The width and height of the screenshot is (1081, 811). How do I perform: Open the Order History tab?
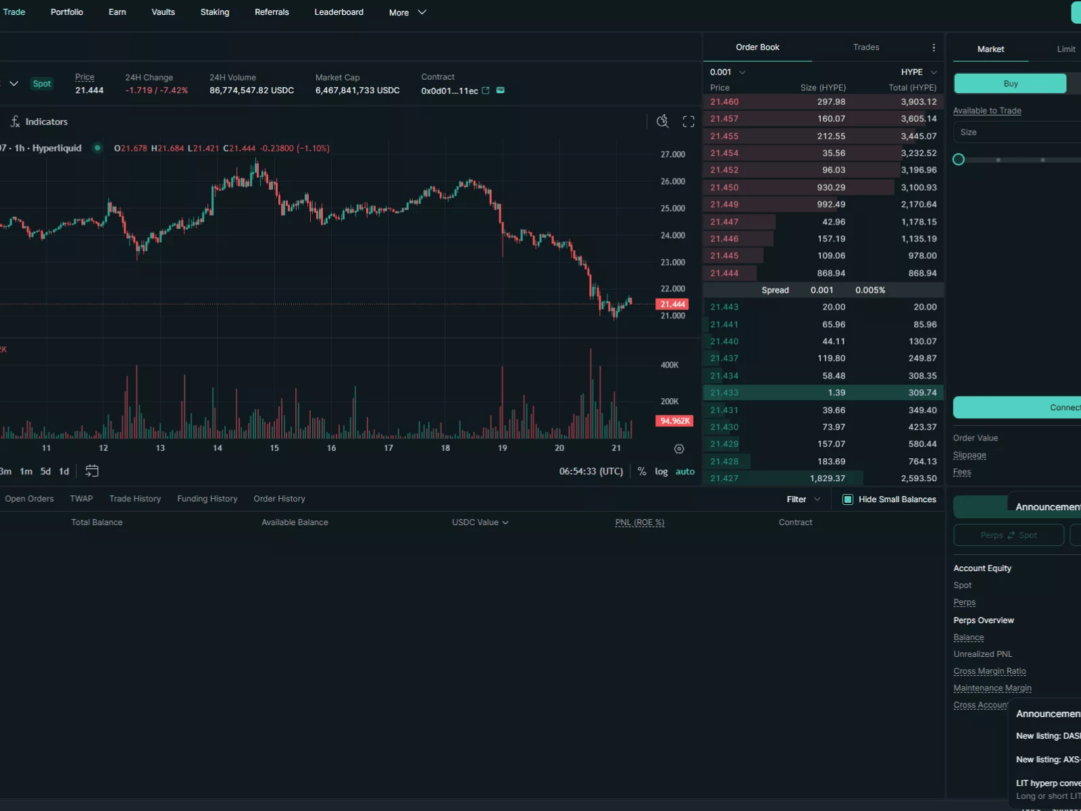click(279, 499)
